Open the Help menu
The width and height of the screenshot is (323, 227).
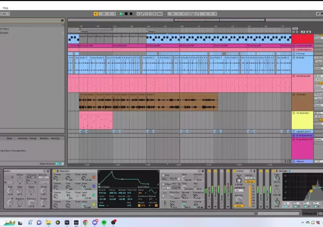5,8
